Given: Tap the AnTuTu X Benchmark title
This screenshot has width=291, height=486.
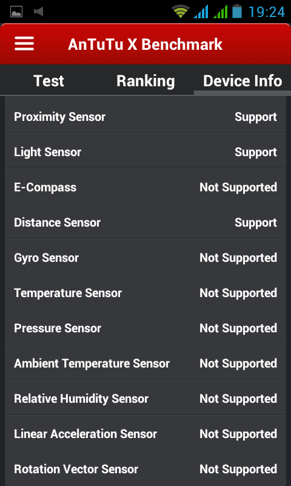Looking at the screenshot, I should pyautogui.click(x=145, y=44).
